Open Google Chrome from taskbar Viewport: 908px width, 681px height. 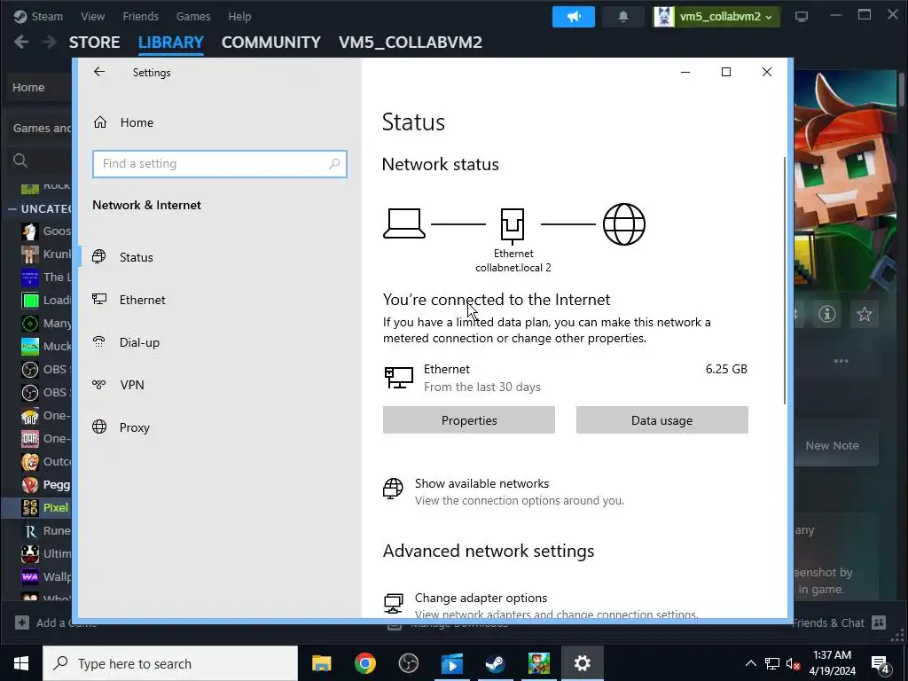(364, 663)
